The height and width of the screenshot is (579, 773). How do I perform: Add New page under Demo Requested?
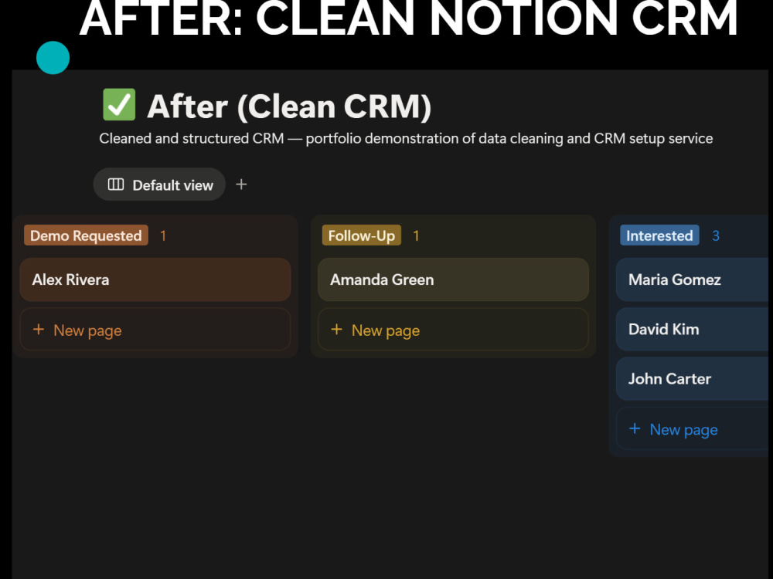(x=155, y=330)
